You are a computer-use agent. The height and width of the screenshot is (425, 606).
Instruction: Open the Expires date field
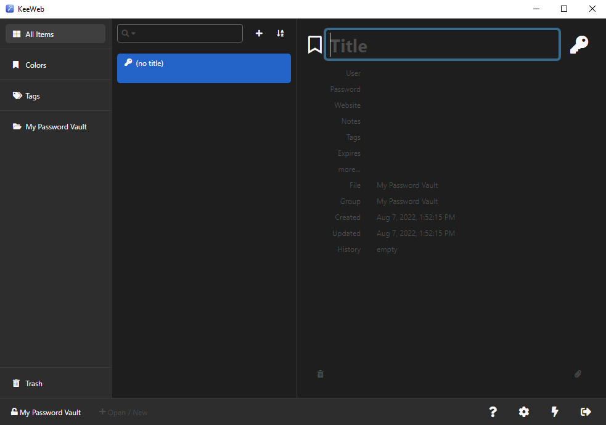pyautogui.click(x=349, y=153)
